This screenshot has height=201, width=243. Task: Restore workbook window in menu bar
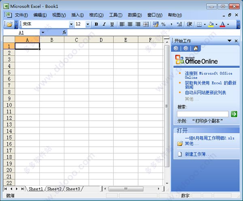230,15
